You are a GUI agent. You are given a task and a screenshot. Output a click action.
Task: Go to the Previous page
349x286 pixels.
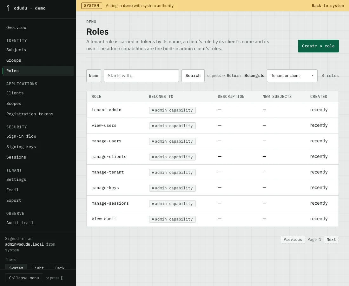(x=293, y=240)
